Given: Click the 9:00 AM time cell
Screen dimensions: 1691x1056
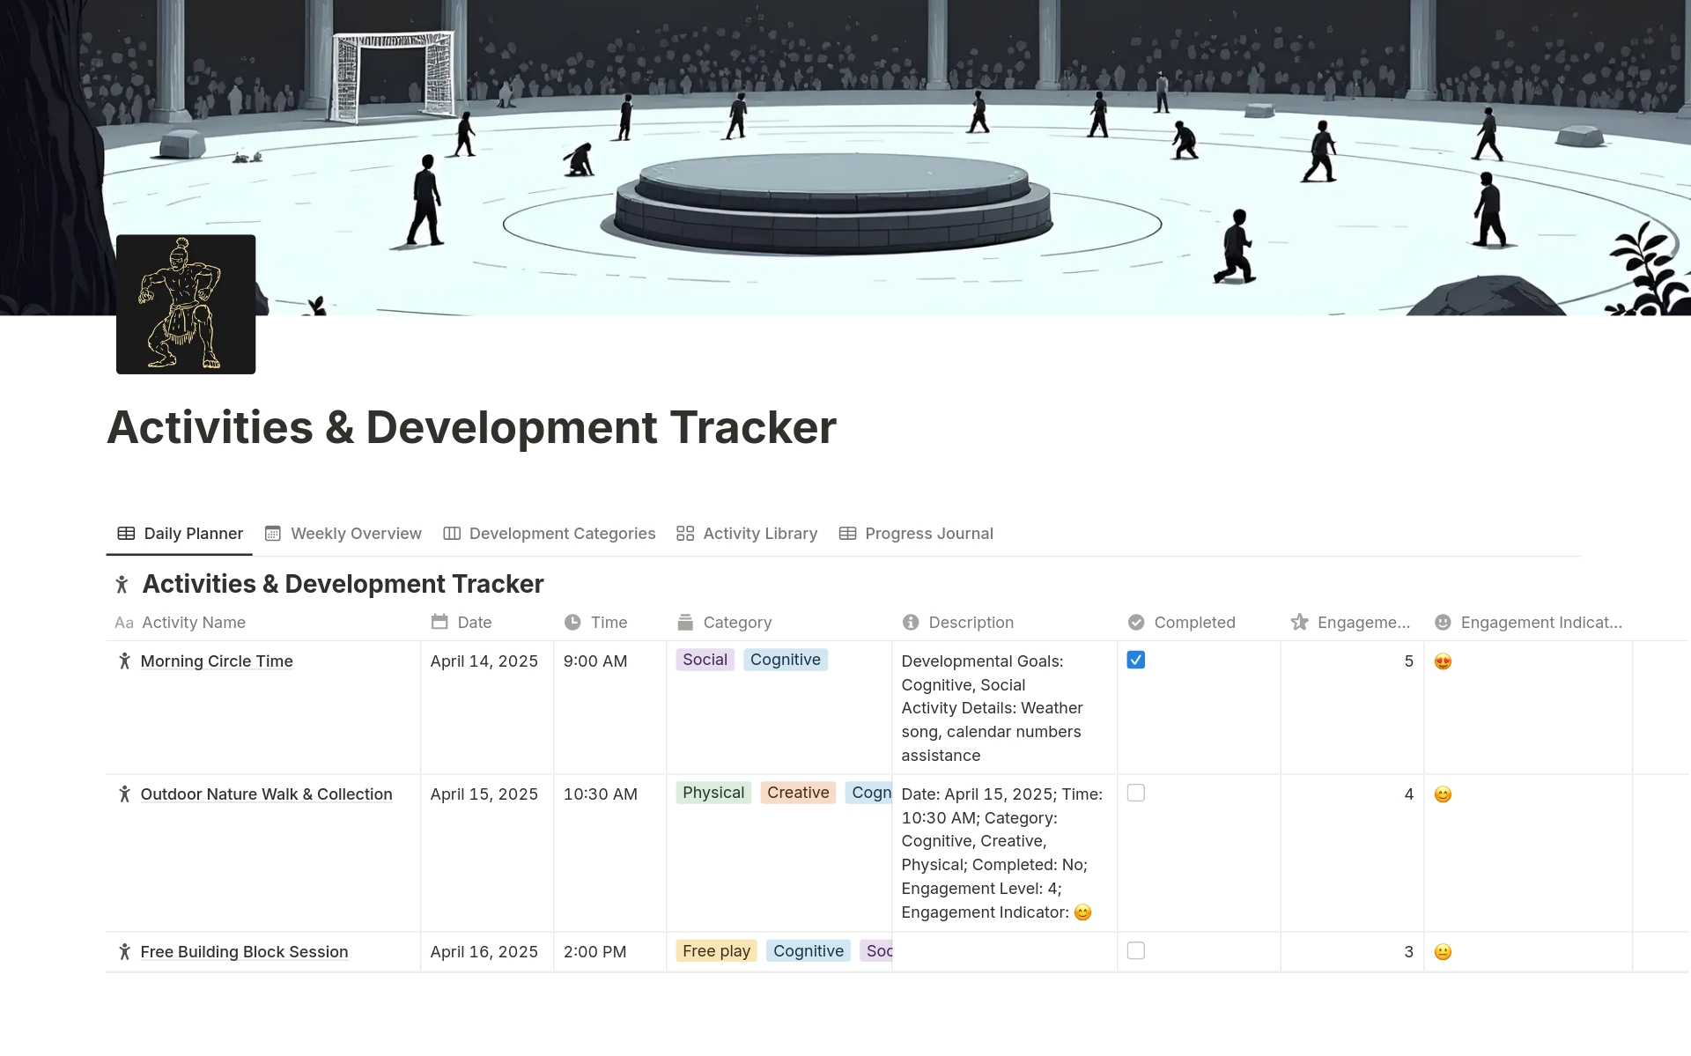Looking at the screenshot, I should click(x=609, y=708).
